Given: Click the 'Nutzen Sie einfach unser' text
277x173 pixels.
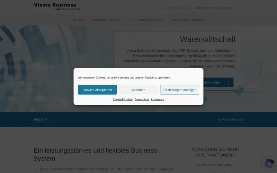Looking at the screenshot, I should [215, 165].
